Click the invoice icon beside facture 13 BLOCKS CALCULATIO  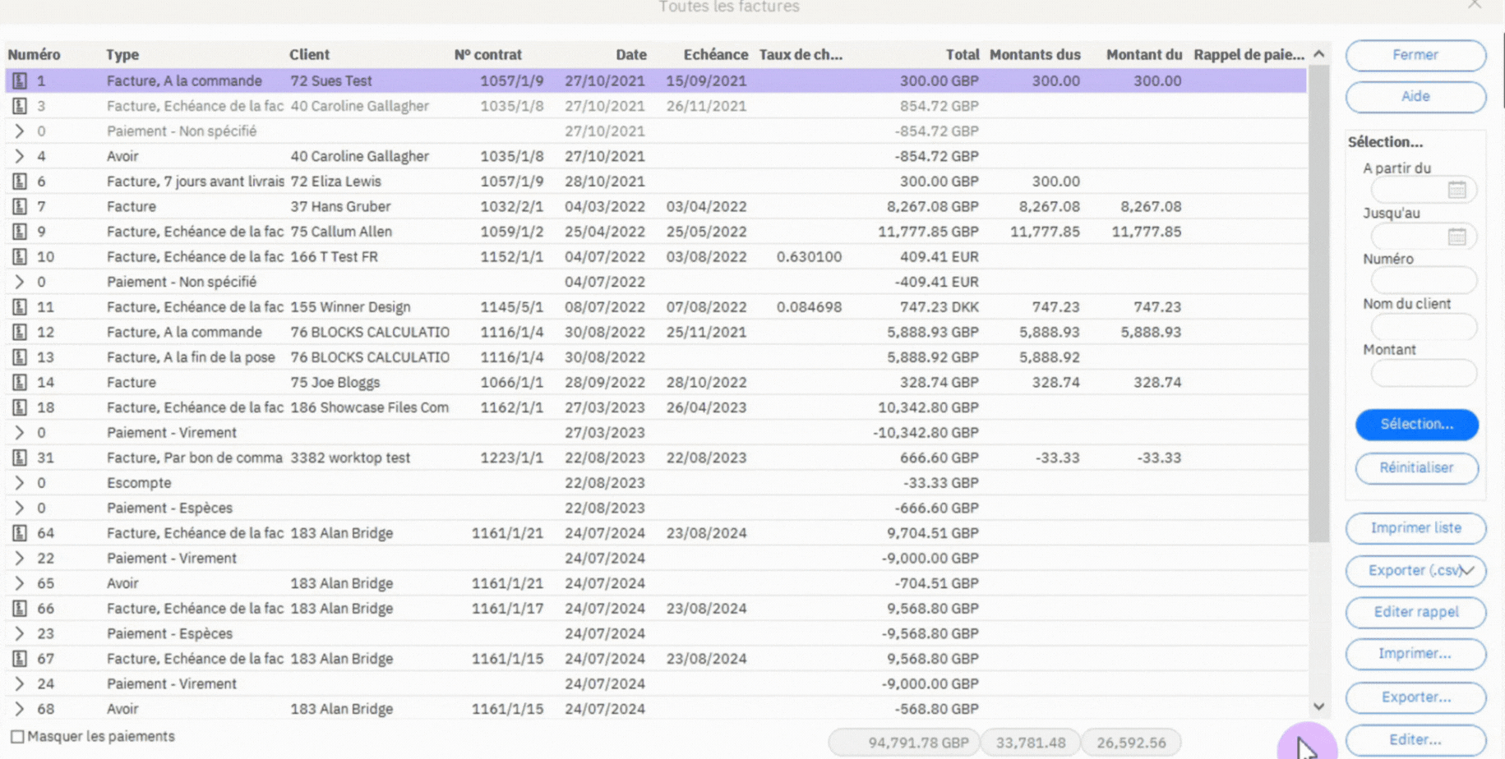tap(21, 356)
